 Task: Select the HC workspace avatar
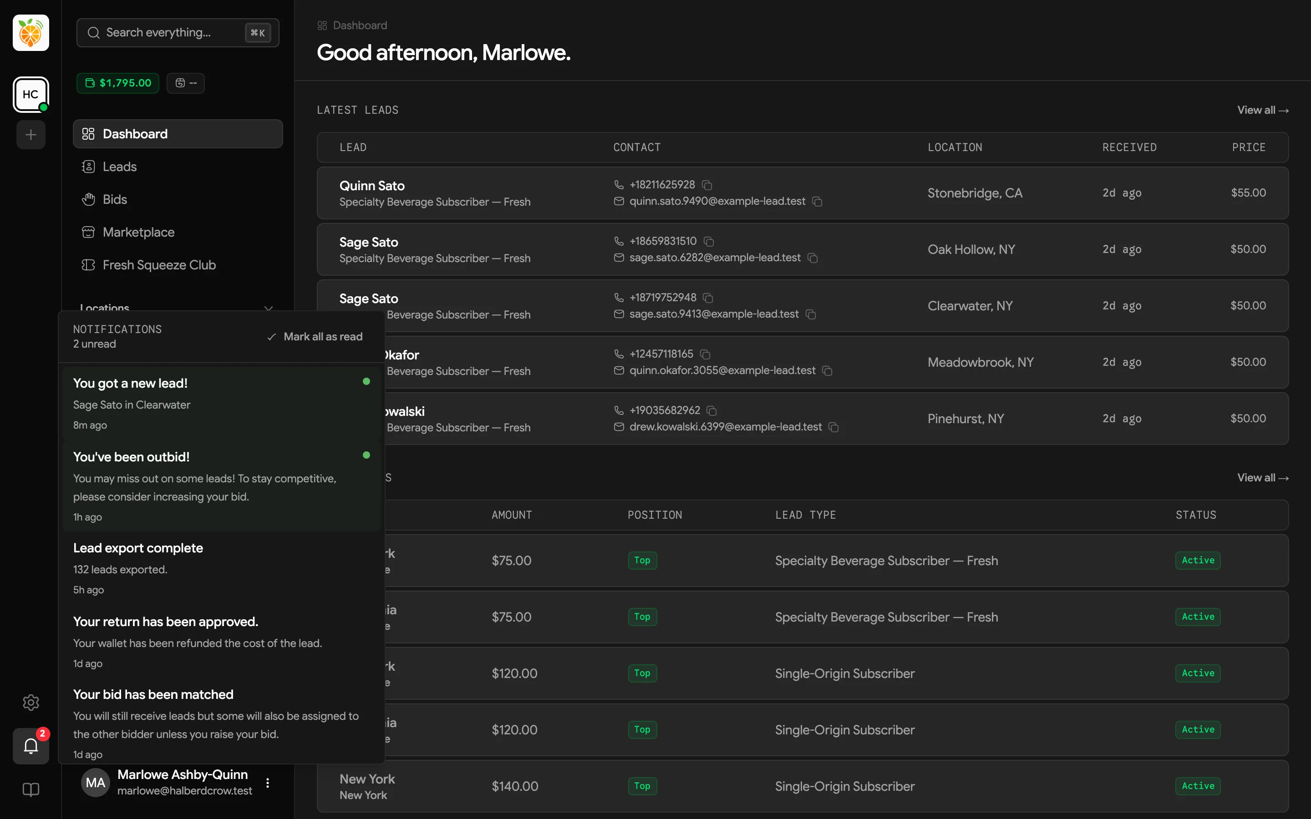(x=31, y=95)
